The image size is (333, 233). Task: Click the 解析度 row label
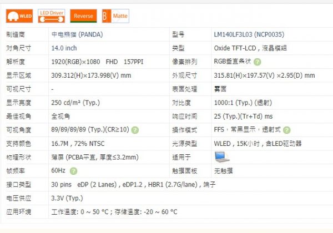16,62
